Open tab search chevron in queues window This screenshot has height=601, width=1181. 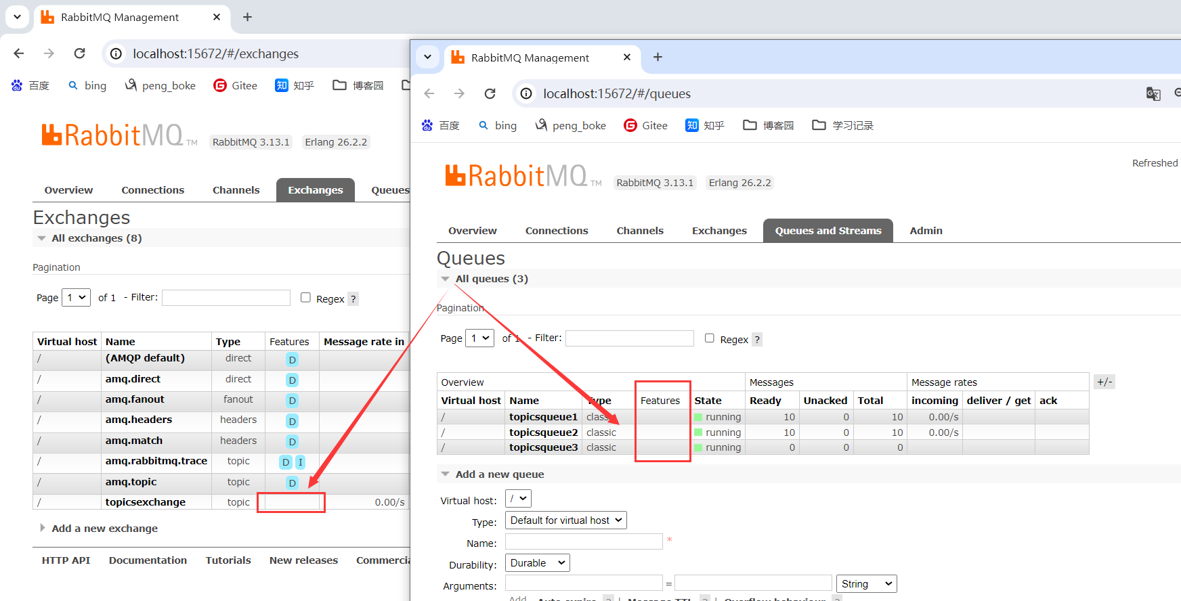coord(427,57)
